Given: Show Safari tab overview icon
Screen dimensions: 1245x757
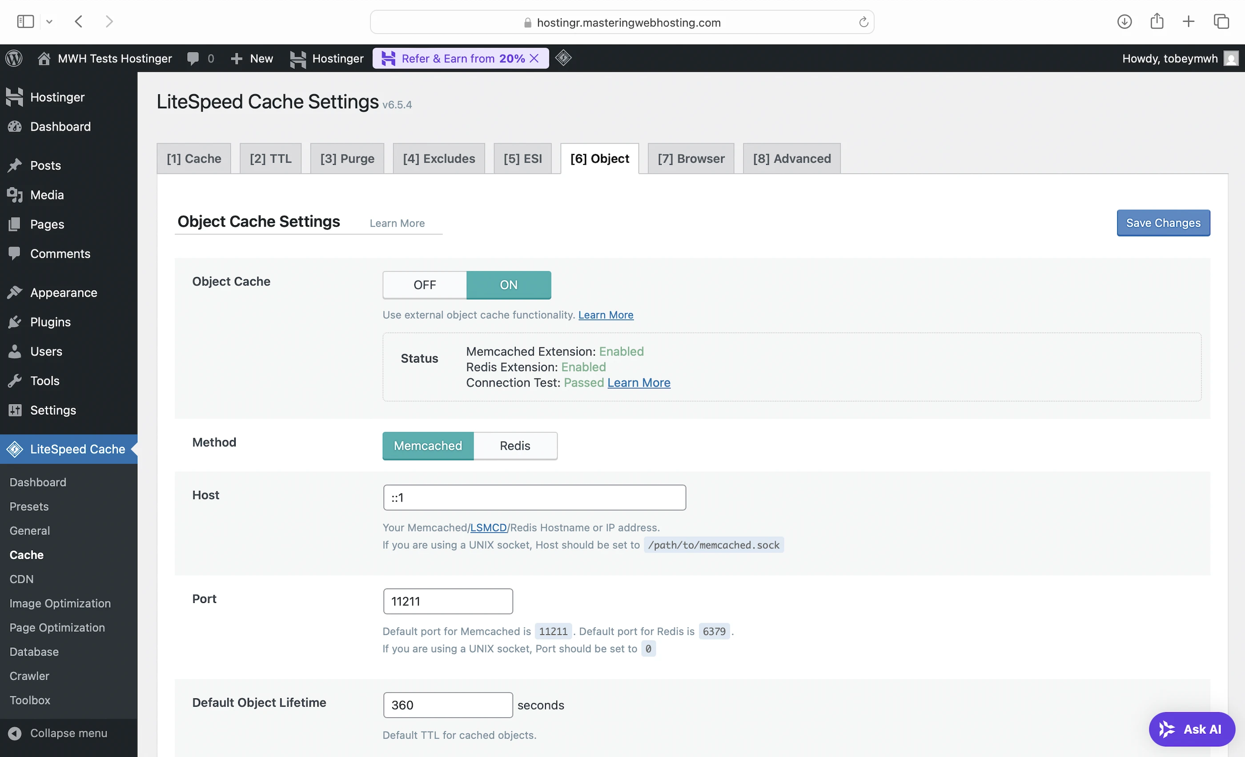Looking at the screenshot, I should point(1221,22).
